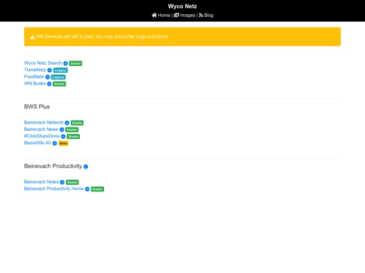
Task: Open the #ClickShareDone link
Action: [42, 136]
